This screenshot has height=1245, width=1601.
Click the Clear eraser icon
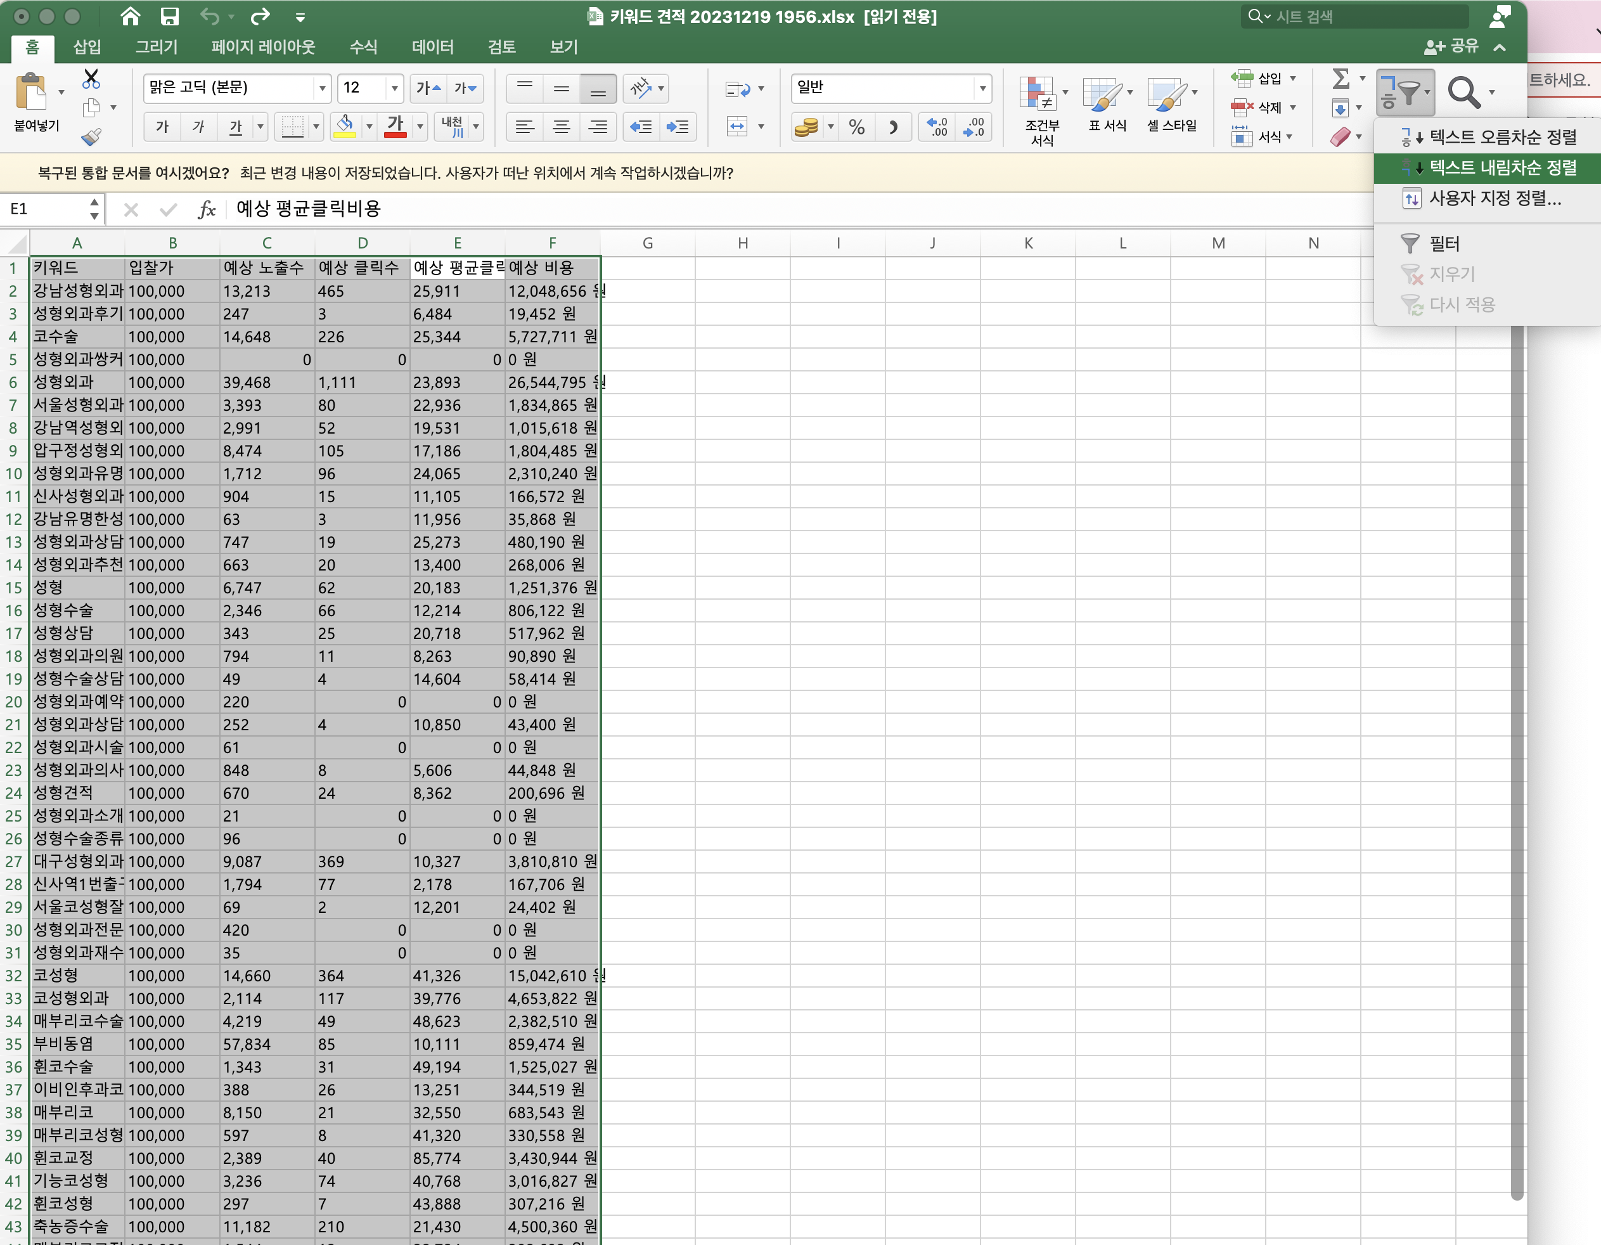1340,137
